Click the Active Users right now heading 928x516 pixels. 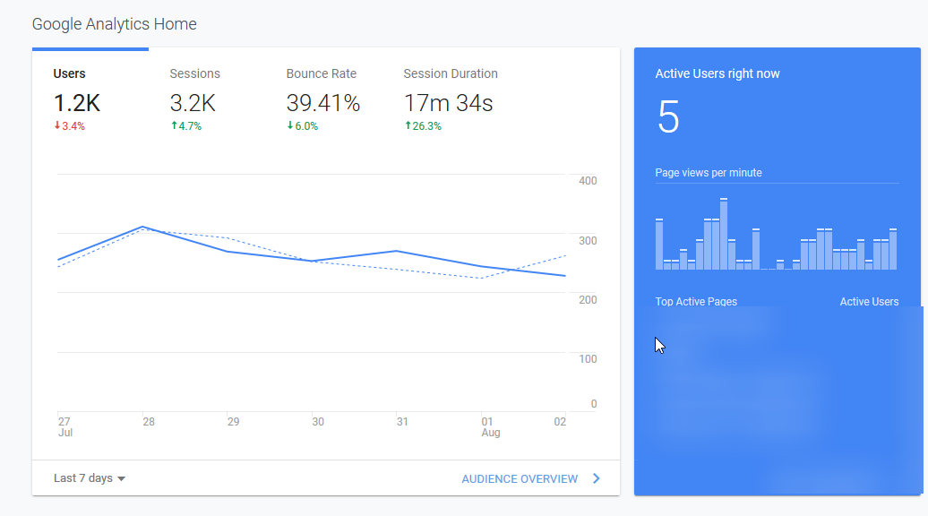[x=717, y=74]
